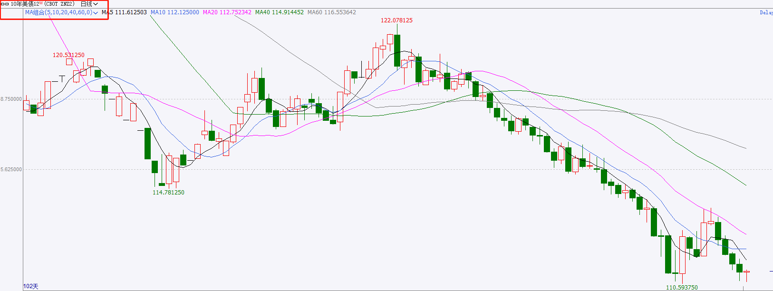Click the MA40 114.914452 value
The image size is (773, 291).
pos(280,12)
